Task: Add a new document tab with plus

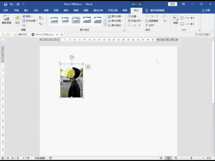Action: point(62,35)
